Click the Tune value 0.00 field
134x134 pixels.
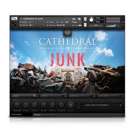point(99,22)
